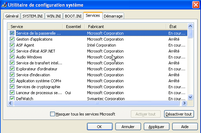Viewport: 201px width, 133px height.
Task: Select the Service d'indexation name
Action: [x=33, y=75]
